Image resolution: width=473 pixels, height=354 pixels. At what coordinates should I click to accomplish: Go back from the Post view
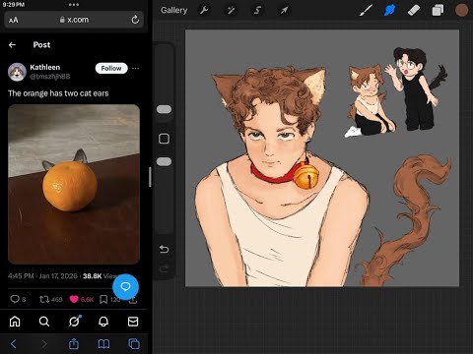[12, 45]
